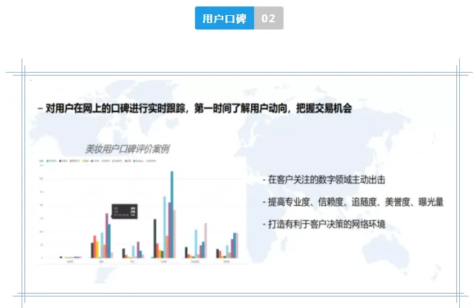Click the red legend marker above the chart
The width and height of the screenshot is (475, 308).
[71, 160]
